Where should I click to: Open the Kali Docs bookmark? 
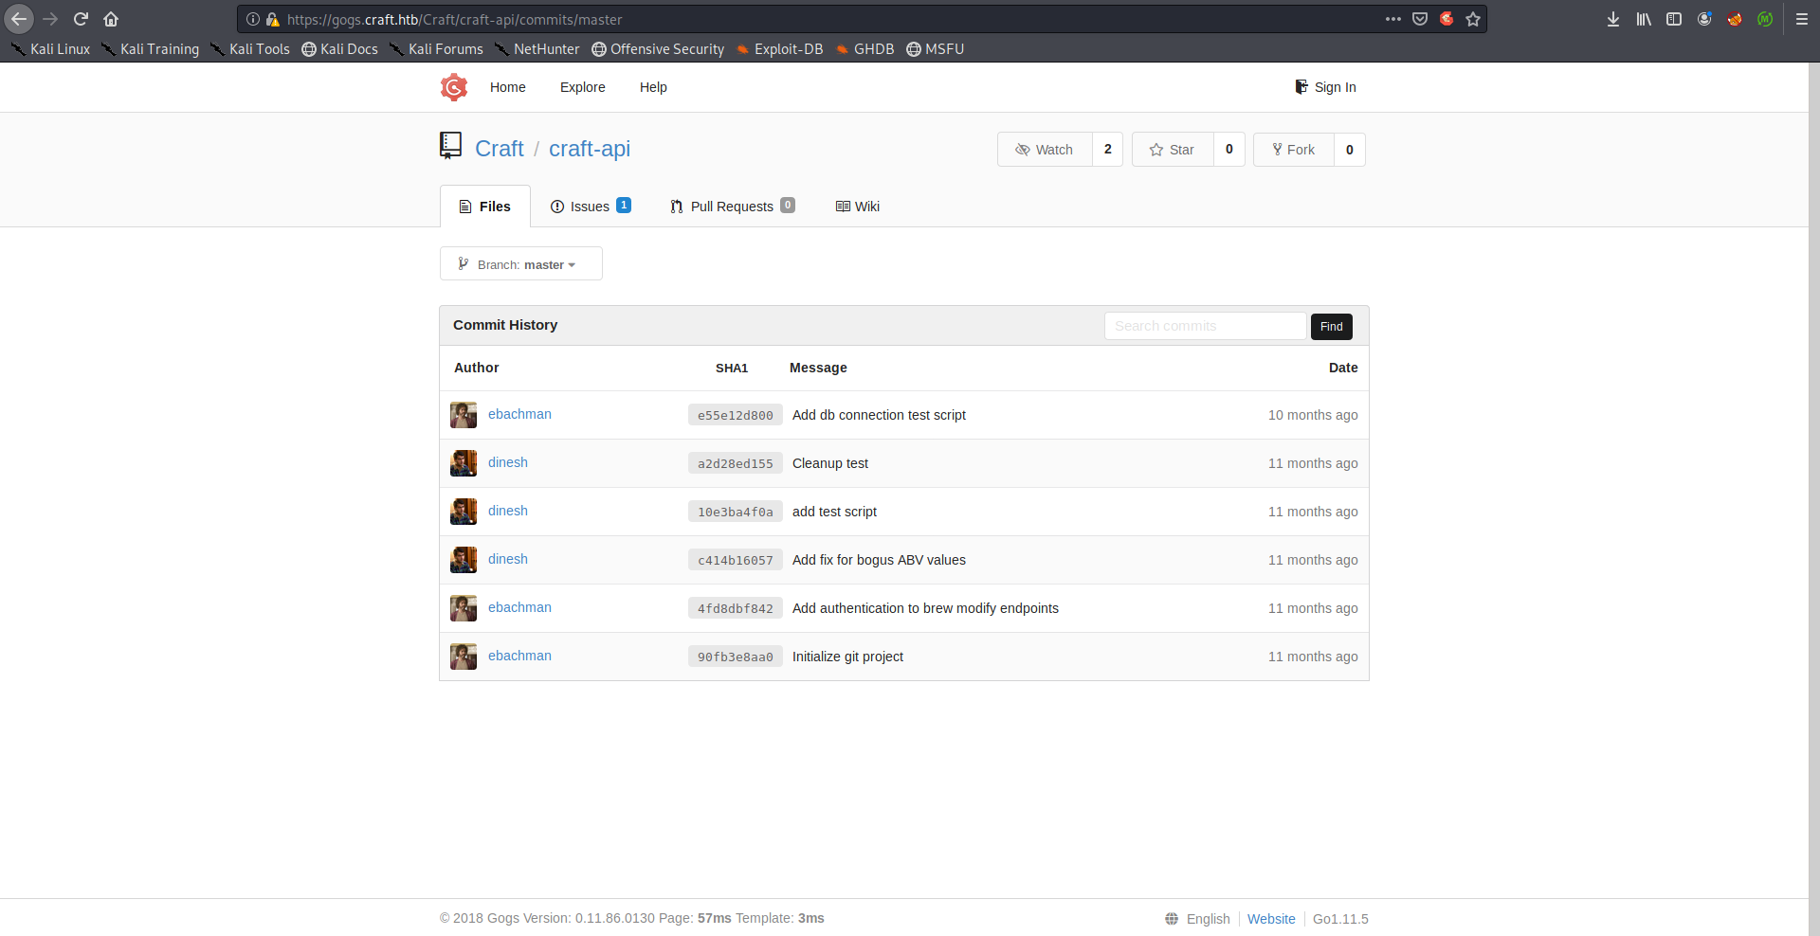[x=339, y=49]
